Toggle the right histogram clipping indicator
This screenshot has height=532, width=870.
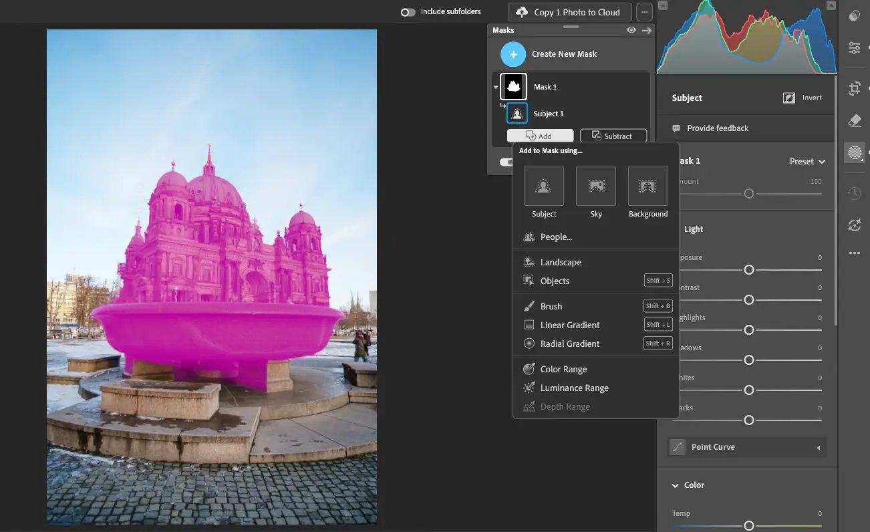tap(832, 5)
